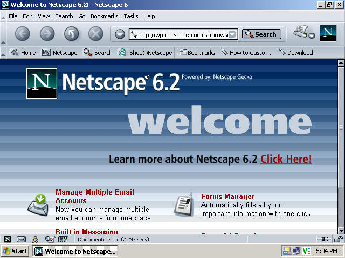Image resolution: width=345 pixels, height=258 pixels.
Task: Open the Download bookmark
Action: 296,53
